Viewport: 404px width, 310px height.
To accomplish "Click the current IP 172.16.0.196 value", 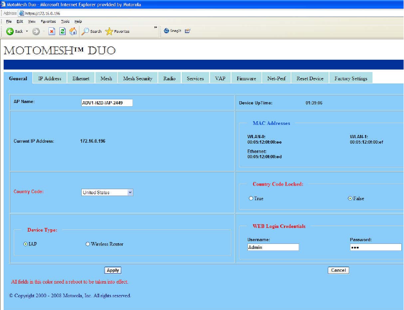I will click(93, 141).
